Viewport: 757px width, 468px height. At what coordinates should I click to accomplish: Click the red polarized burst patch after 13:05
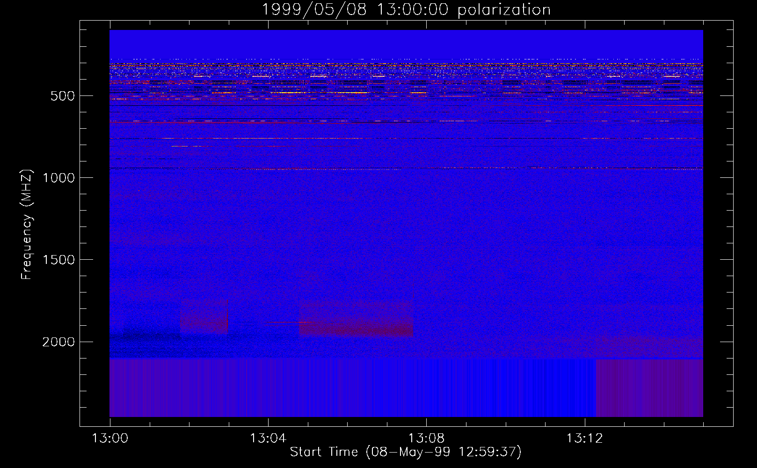[x=357, y=319]
